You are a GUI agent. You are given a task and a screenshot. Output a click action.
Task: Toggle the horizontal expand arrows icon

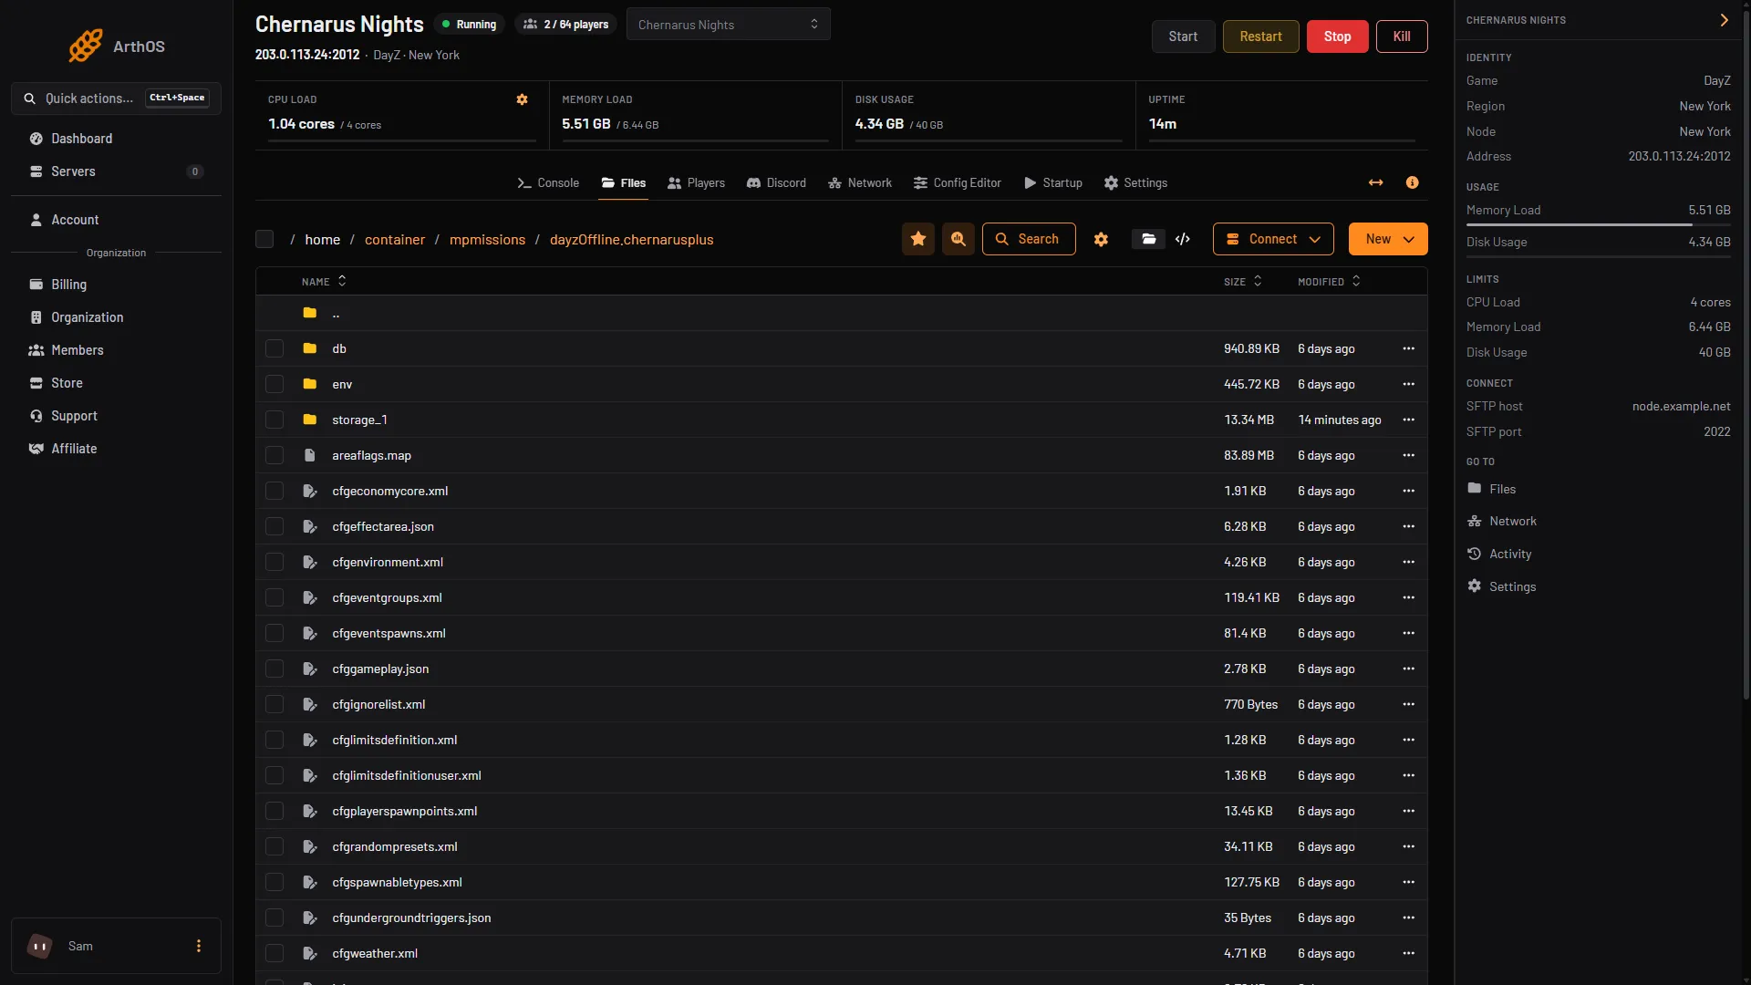click(1375, 182)
